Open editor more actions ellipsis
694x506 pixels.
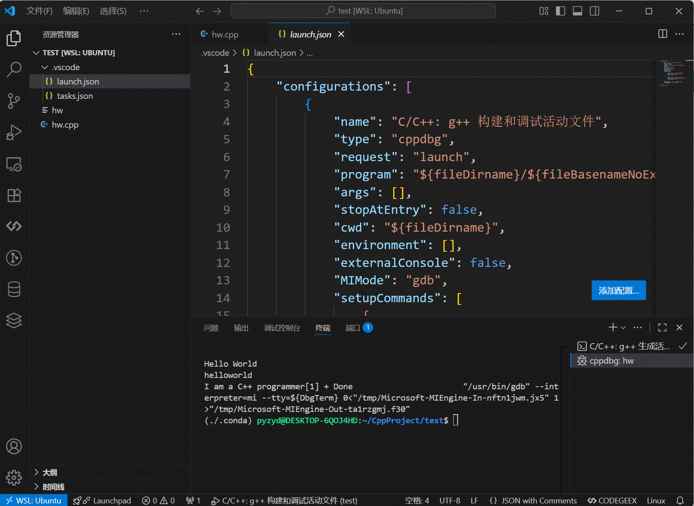tap(679, 34)
